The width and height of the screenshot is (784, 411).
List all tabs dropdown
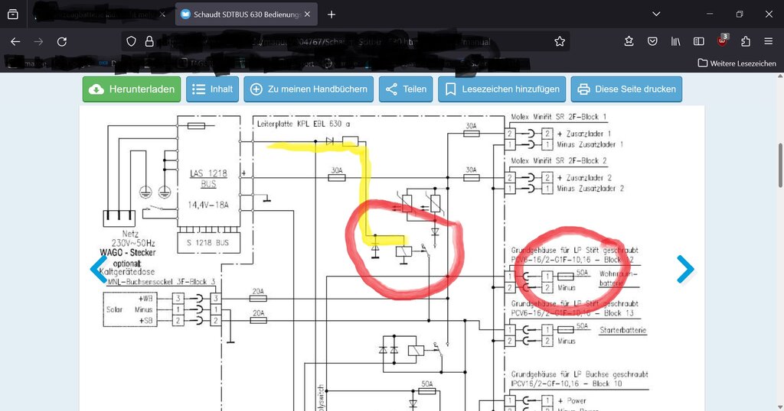click(656, 14)
